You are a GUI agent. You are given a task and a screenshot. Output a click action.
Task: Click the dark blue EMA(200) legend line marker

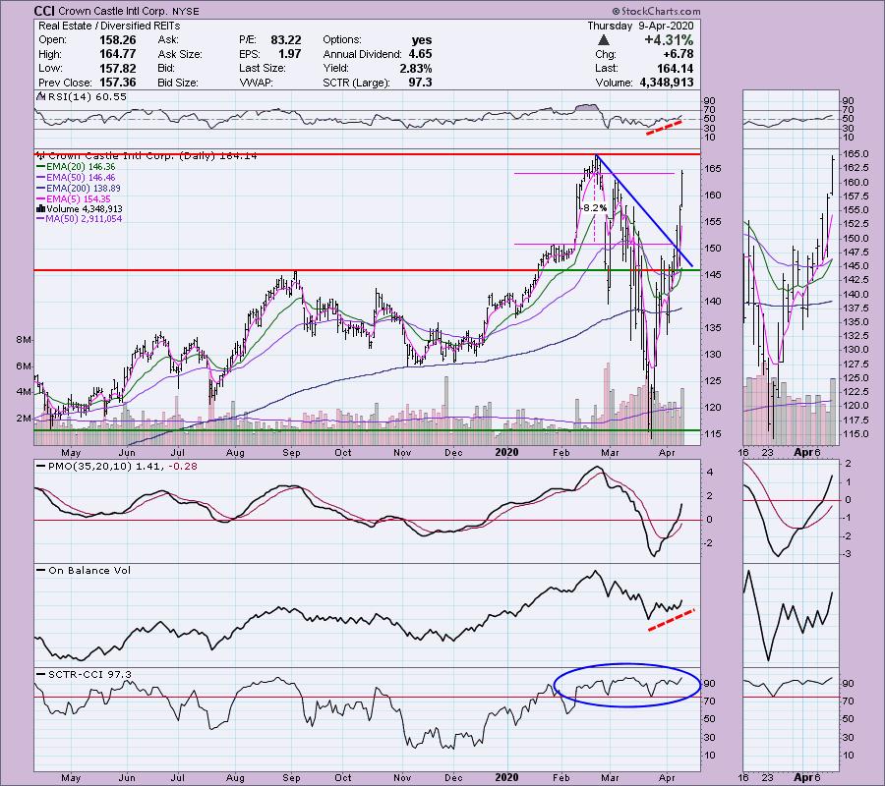[40, 189]
